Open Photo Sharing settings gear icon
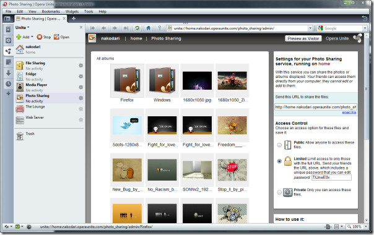 click(x=81, y=98)
